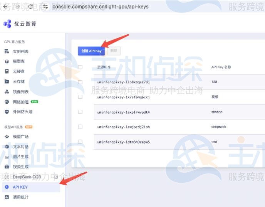Tick checkbox for uminferapikey-1lo8kaqez7dj row
This screenshot has height=207, width=265.
80,82
